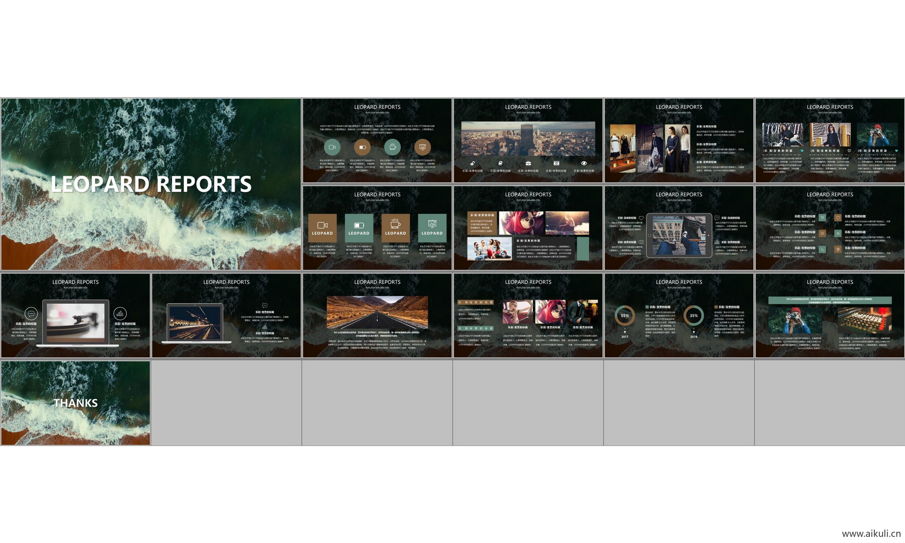905x543 pixels.
Task: Select the large LEOPARD REPORTS cover slide
Action: tap(151, 184)
